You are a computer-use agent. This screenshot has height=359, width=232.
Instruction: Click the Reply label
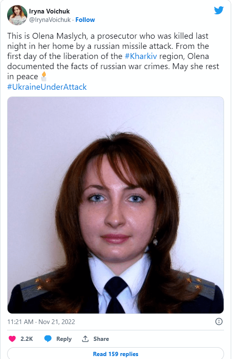tap(64, 339)
